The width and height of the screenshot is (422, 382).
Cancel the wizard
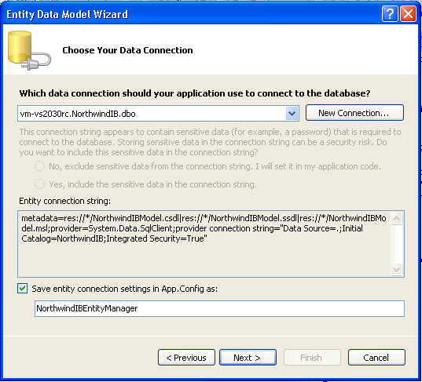point(376,358)
